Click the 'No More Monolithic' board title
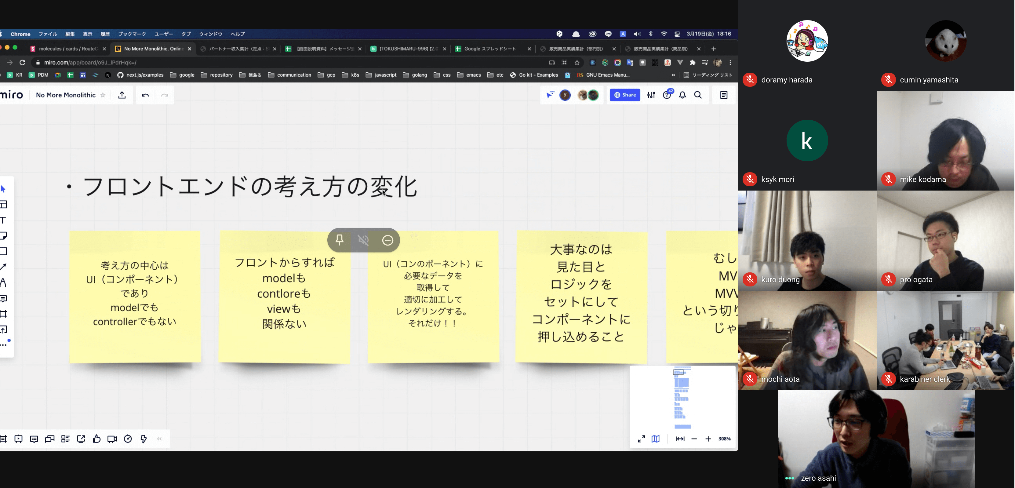Screen dimensions: 1015x488 point(65,95)
